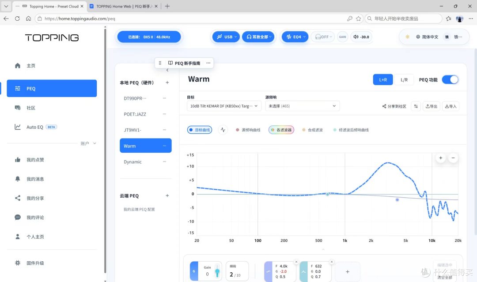The width and height of the screenshot is (477, 282).
Task: Toggle the PEQ 功能 switch
Action: [x=450, y=79]
